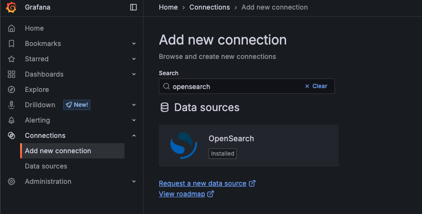
Task: Open Starred in the sidebar
Action: tap(36, 59)
